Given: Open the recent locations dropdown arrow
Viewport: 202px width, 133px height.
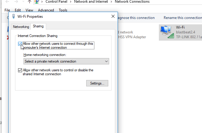Looking at the screenshot, I should (x=23, y=2).
